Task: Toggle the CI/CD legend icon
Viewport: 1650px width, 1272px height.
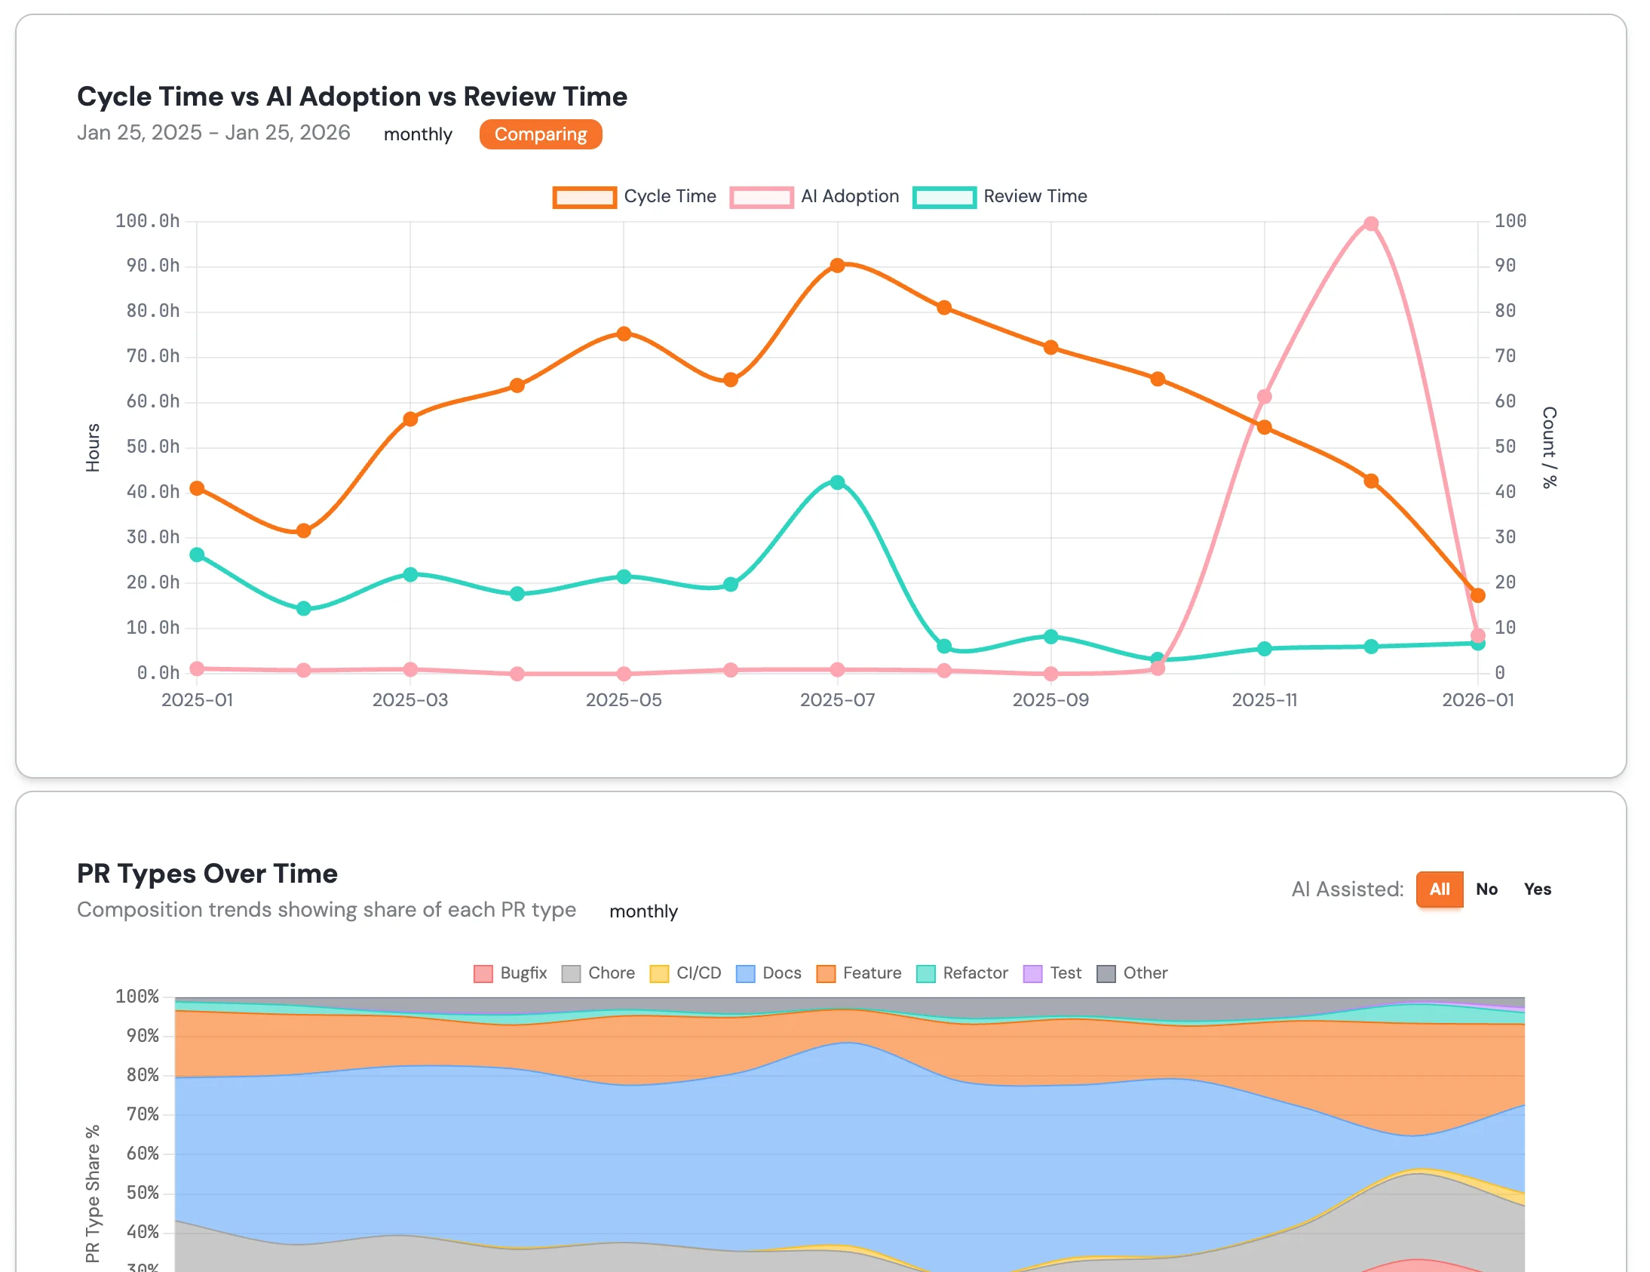Action: click(x=659, y=973)
